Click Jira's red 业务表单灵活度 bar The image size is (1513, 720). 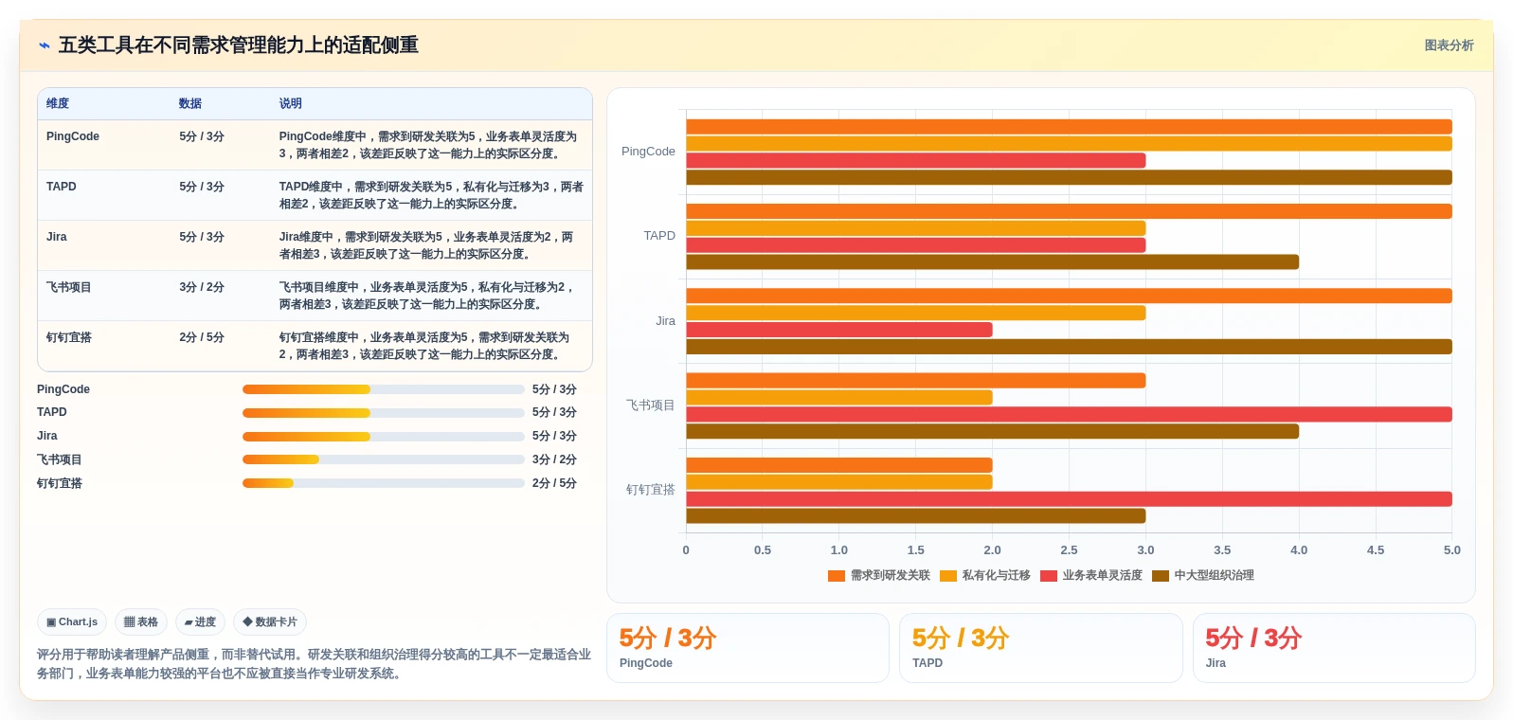[839, 330]
